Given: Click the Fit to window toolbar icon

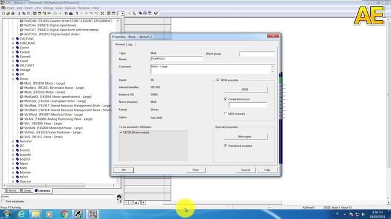Looking at the screenshot, I should tap(102, 13).
